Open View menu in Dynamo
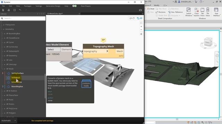222x124 pixels. (x=18, y=6)
